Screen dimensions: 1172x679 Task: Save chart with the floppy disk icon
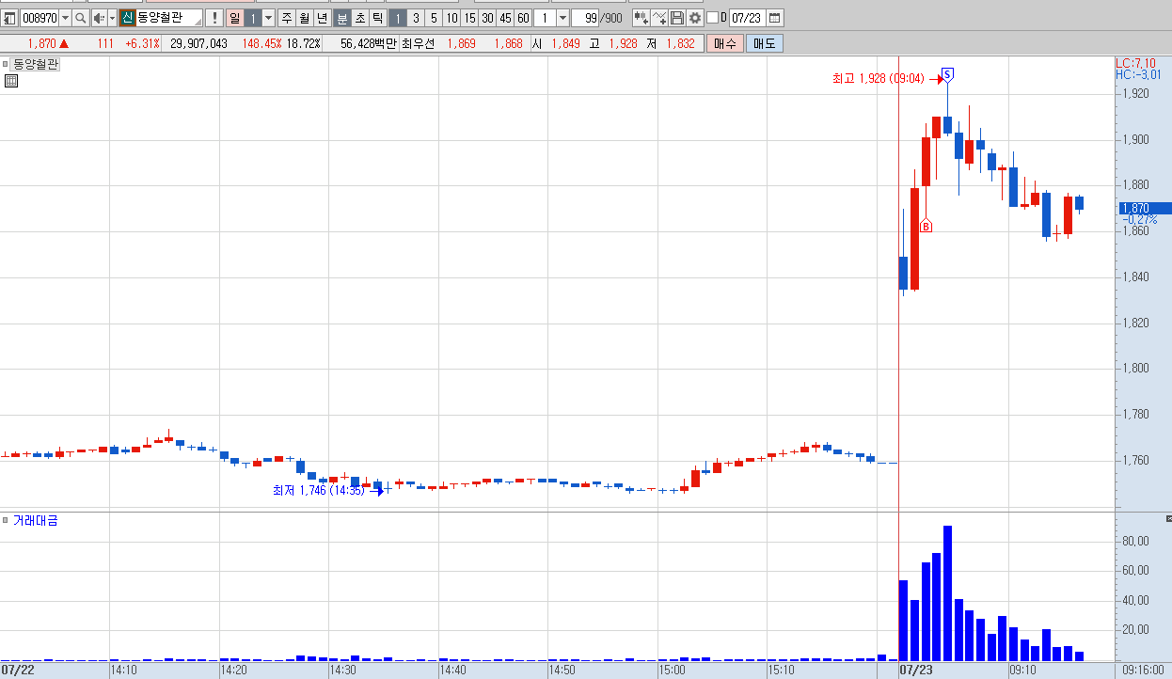pos(677,18)
